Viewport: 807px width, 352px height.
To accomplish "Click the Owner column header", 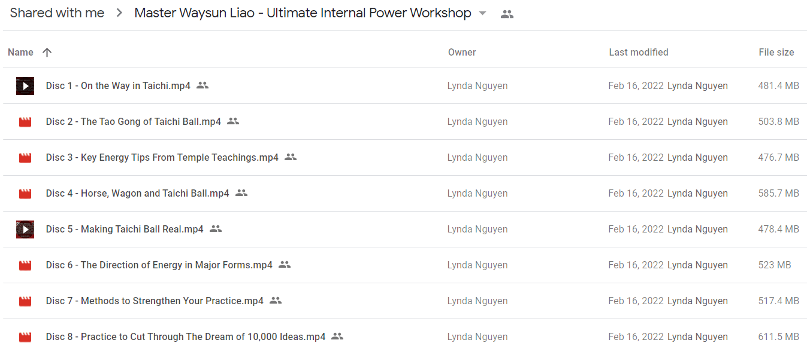I will (462, 53).
